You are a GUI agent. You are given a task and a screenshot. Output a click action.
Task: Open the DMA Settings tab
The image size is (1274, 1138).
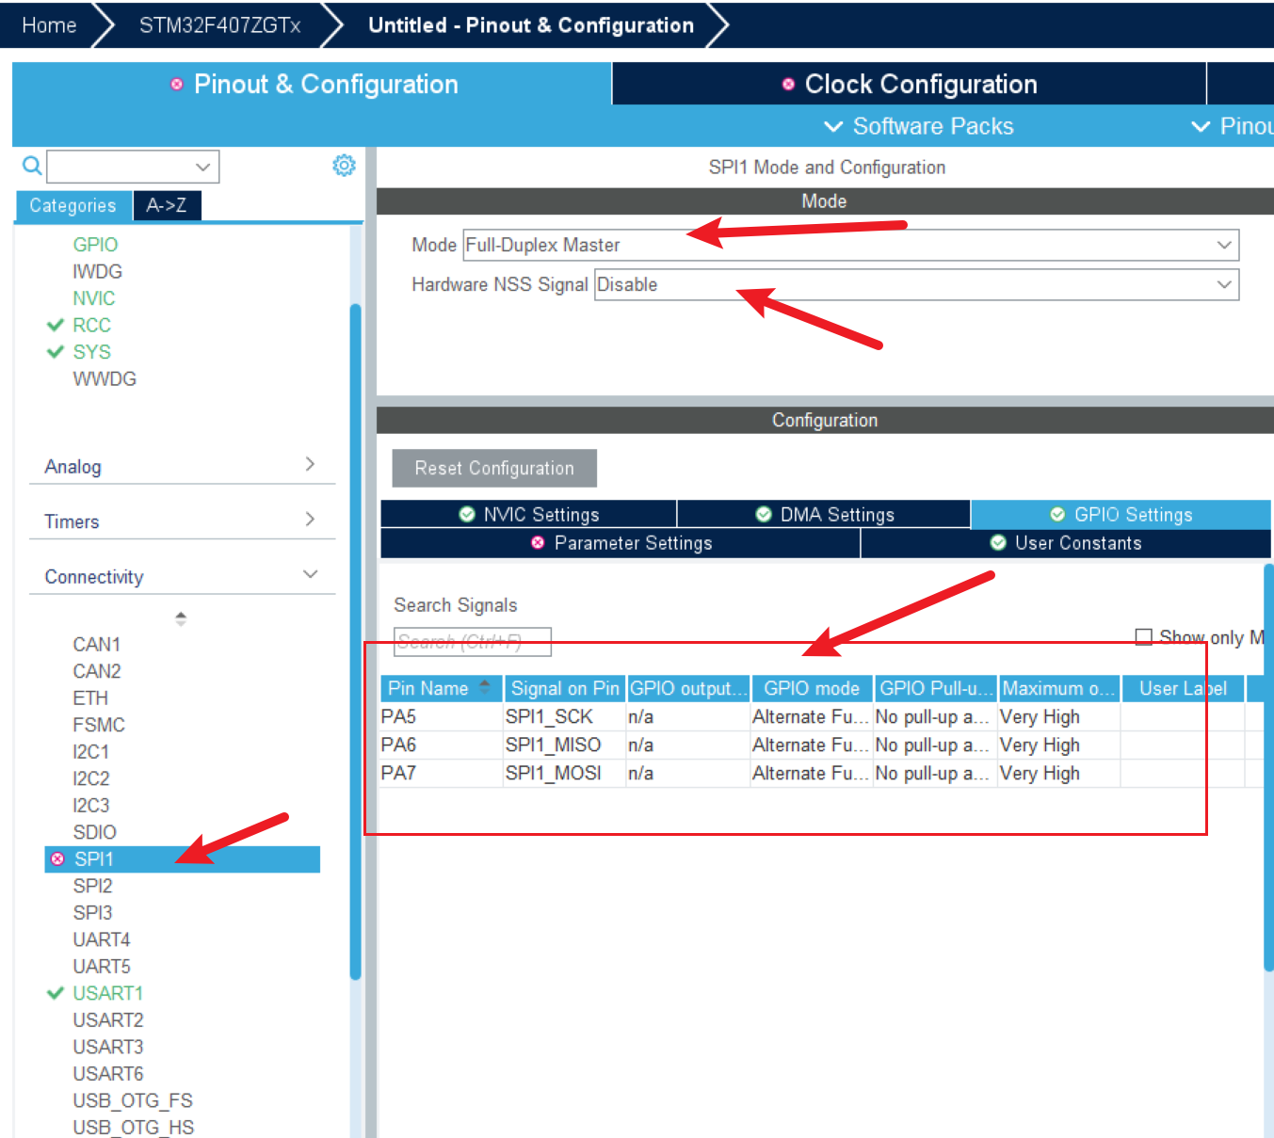pos(824,514)
